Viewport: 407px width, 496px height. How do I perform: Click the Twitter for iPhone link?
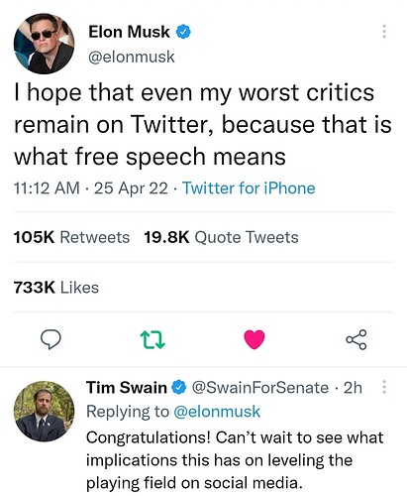pos(249,188)
